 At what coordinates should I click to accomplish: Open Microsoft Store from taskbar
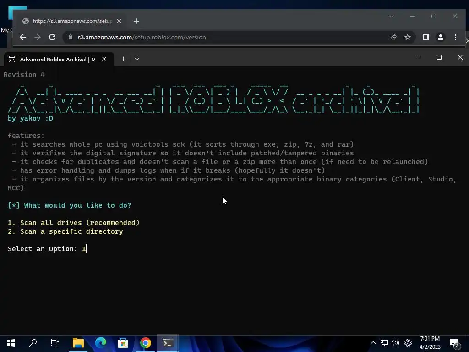coord(123,343)
